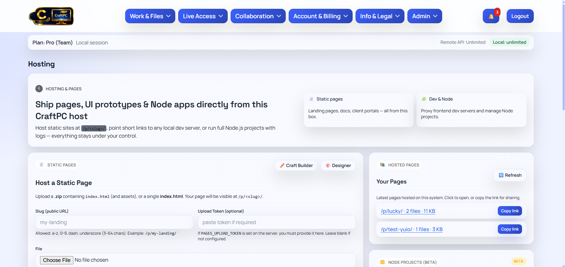Click the CraftPC logo
The height and width of the screenshot is (267, 565).
(51, 16)
